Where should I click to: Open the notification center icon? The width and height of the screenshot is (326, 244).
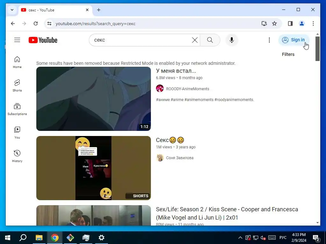click(x=316, y=238)
